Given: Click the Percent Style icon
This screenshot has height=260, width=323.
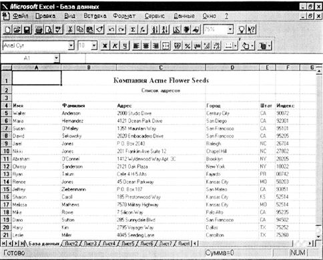Looking at the screenshot, I should click(x=188, y=46).
